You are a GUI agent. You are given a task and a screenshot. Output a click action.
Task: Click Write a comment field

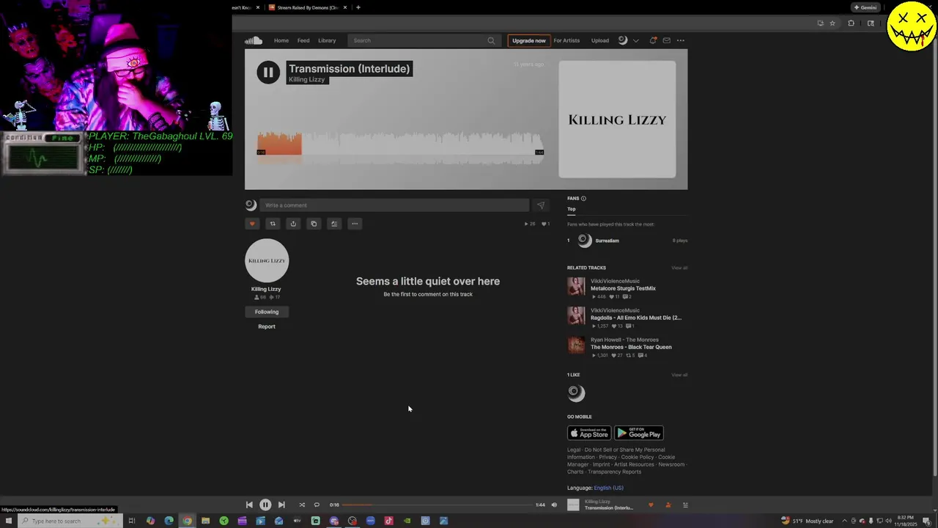tap(394, 205)
